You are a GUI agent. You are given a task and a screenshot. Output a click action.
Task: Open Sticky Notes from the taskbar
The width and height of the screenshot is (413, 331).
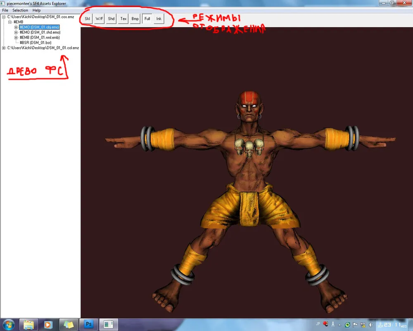click(x=69, y=324)
